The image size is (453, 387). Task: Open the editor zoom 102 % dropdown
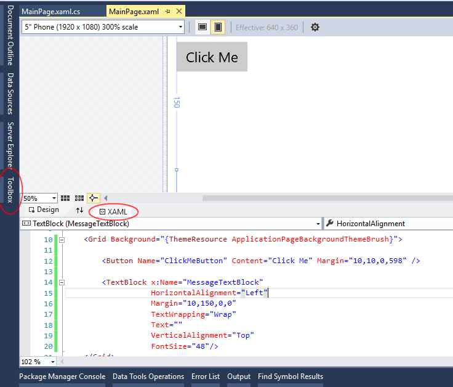coord(38,362)
